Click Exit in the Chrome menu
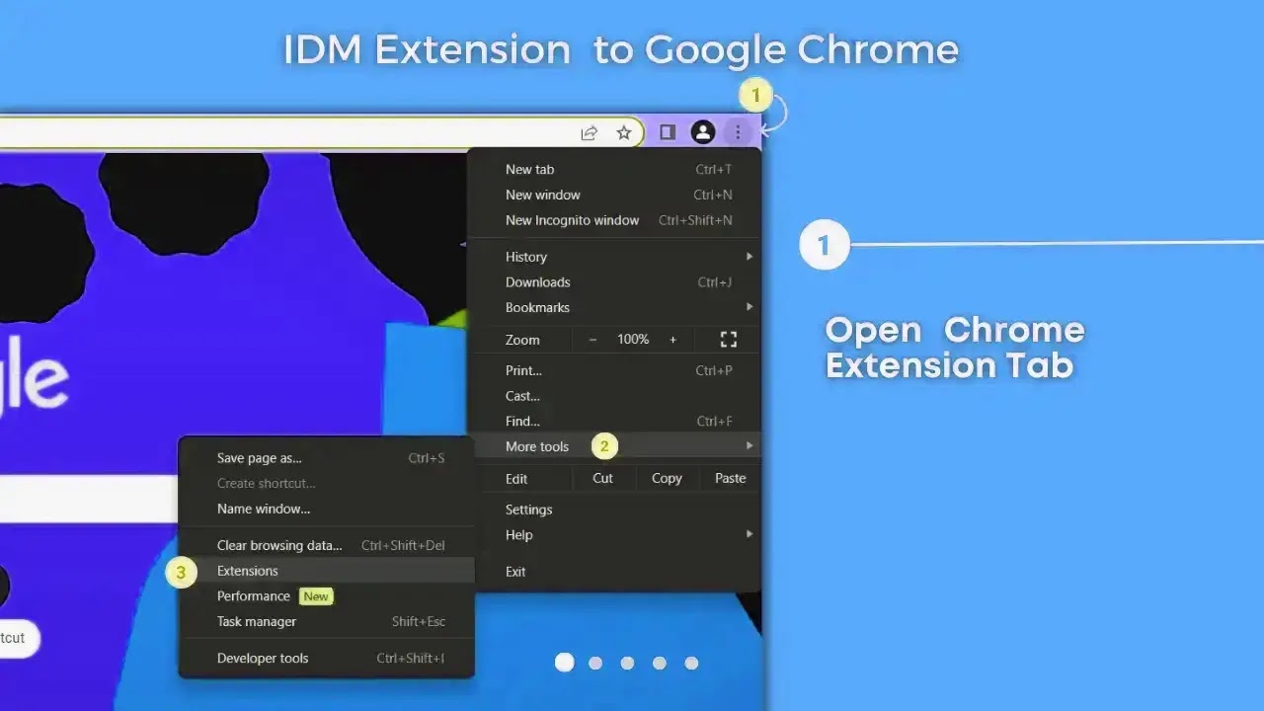The height and width of the screenshot is (711, 1264). [x=614, y=572]
